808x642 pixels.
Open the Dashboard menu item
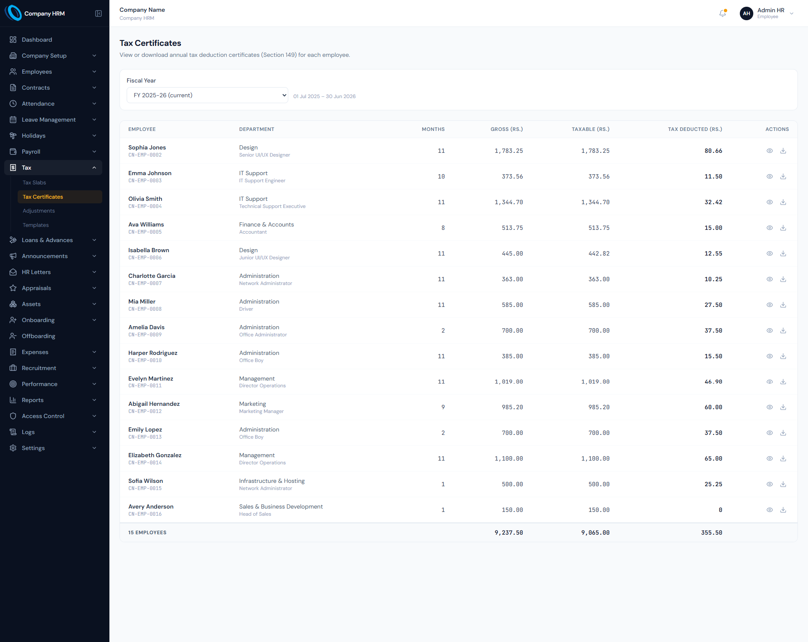[x=53, y=40]
